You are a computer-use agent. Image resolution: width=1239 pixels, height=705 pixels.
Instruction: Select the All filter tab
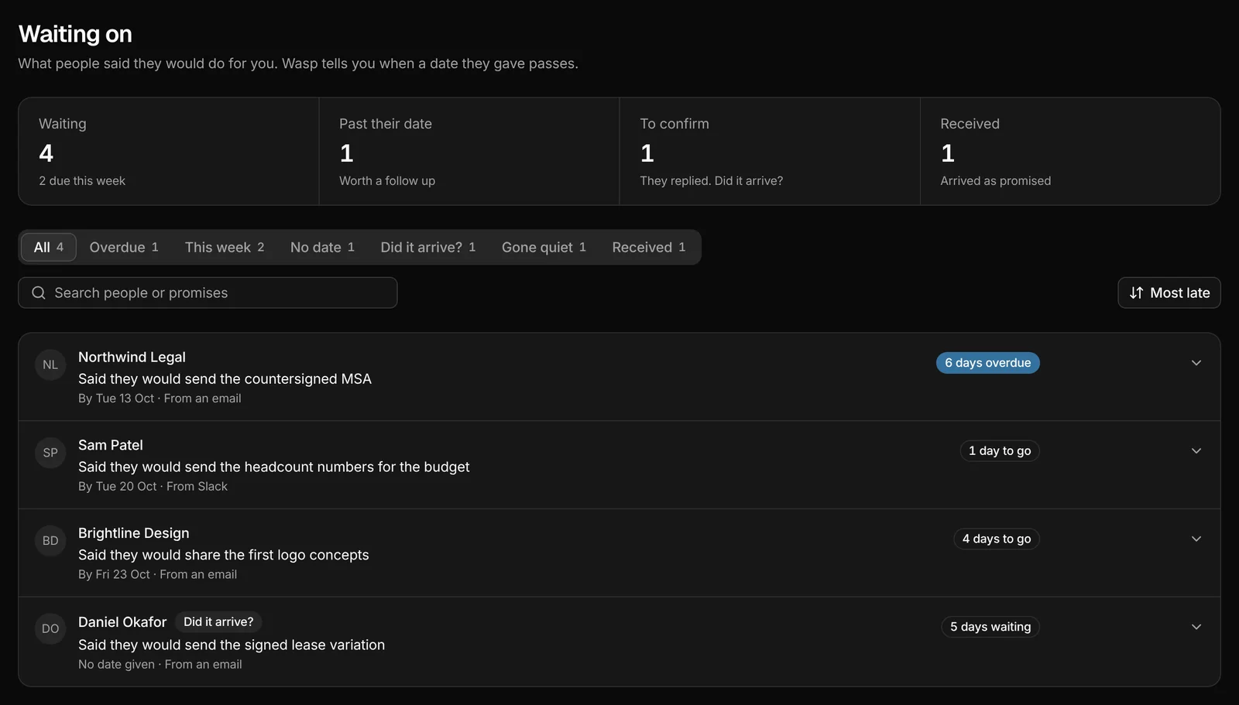pyautogui.click(x=49, y=247)
